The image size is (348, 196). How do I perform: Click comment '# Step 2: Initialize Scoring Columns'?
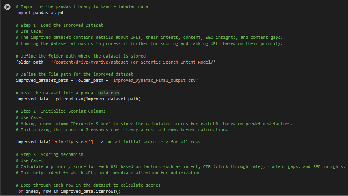(60, 111)
